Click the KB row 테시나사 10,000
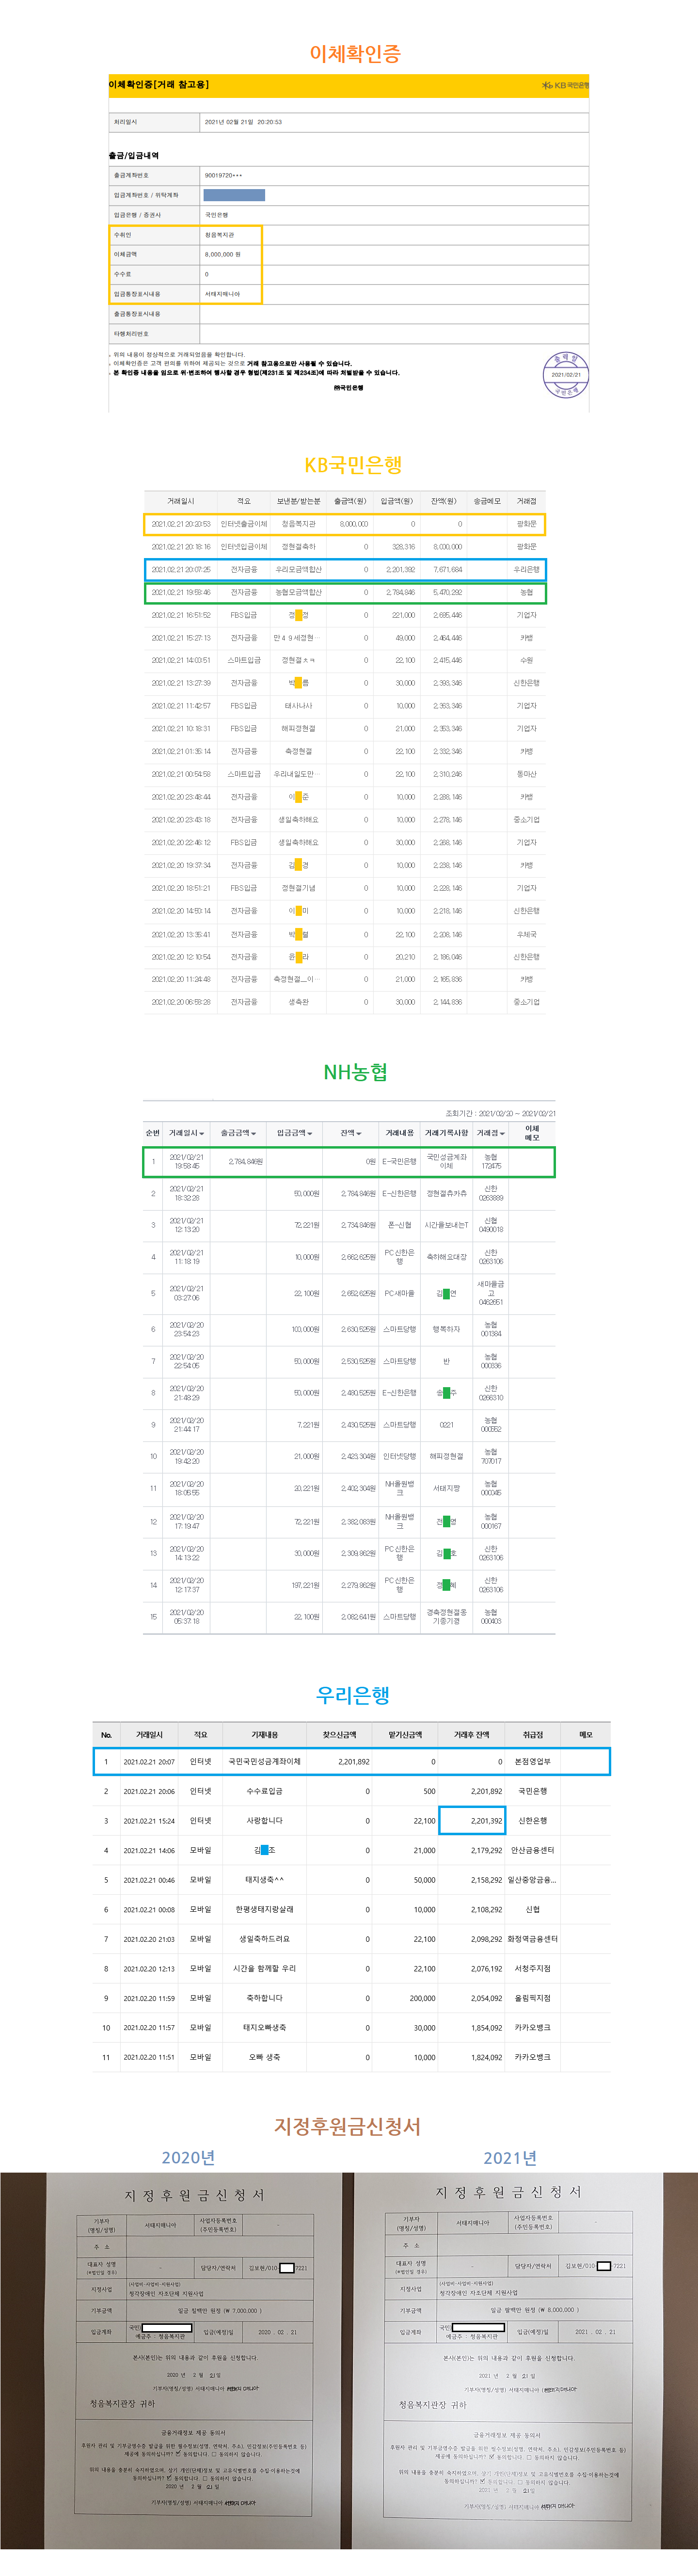 pos(344,706)
